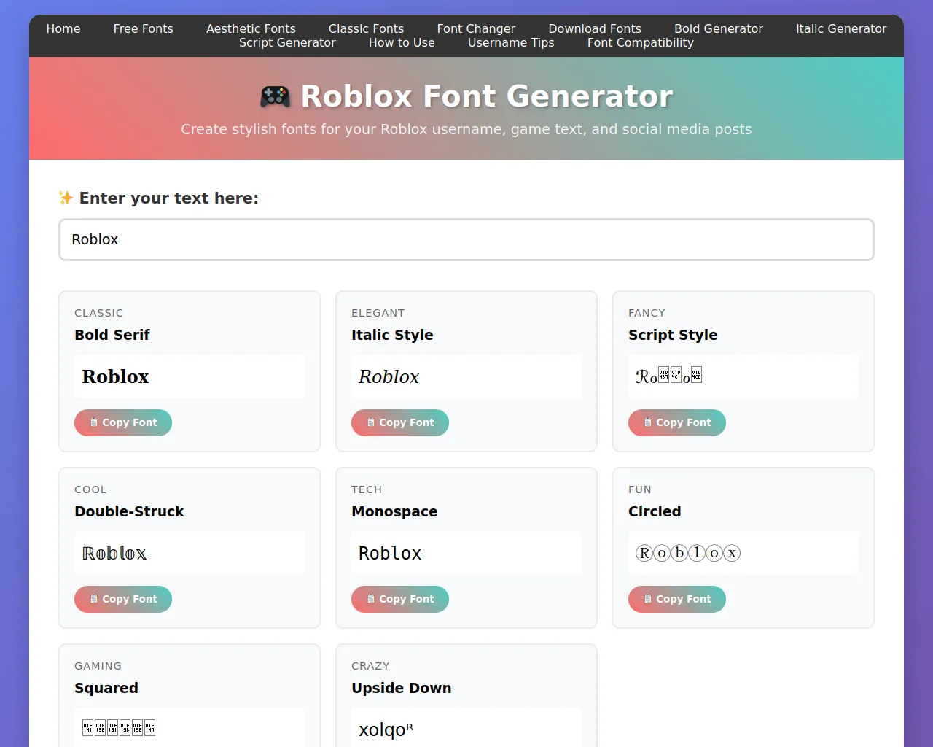The height and width of the screenshot is (747, 933).
Task: Click the sparkle icon beside text prompt
Action: 66,198
